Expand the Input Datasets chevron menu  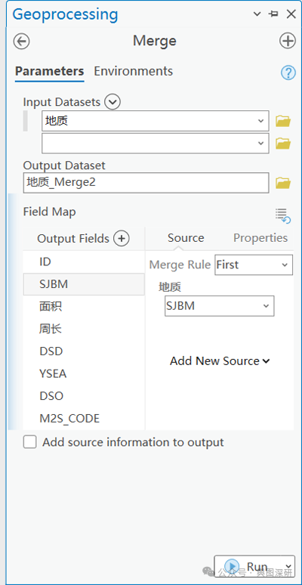112,102
